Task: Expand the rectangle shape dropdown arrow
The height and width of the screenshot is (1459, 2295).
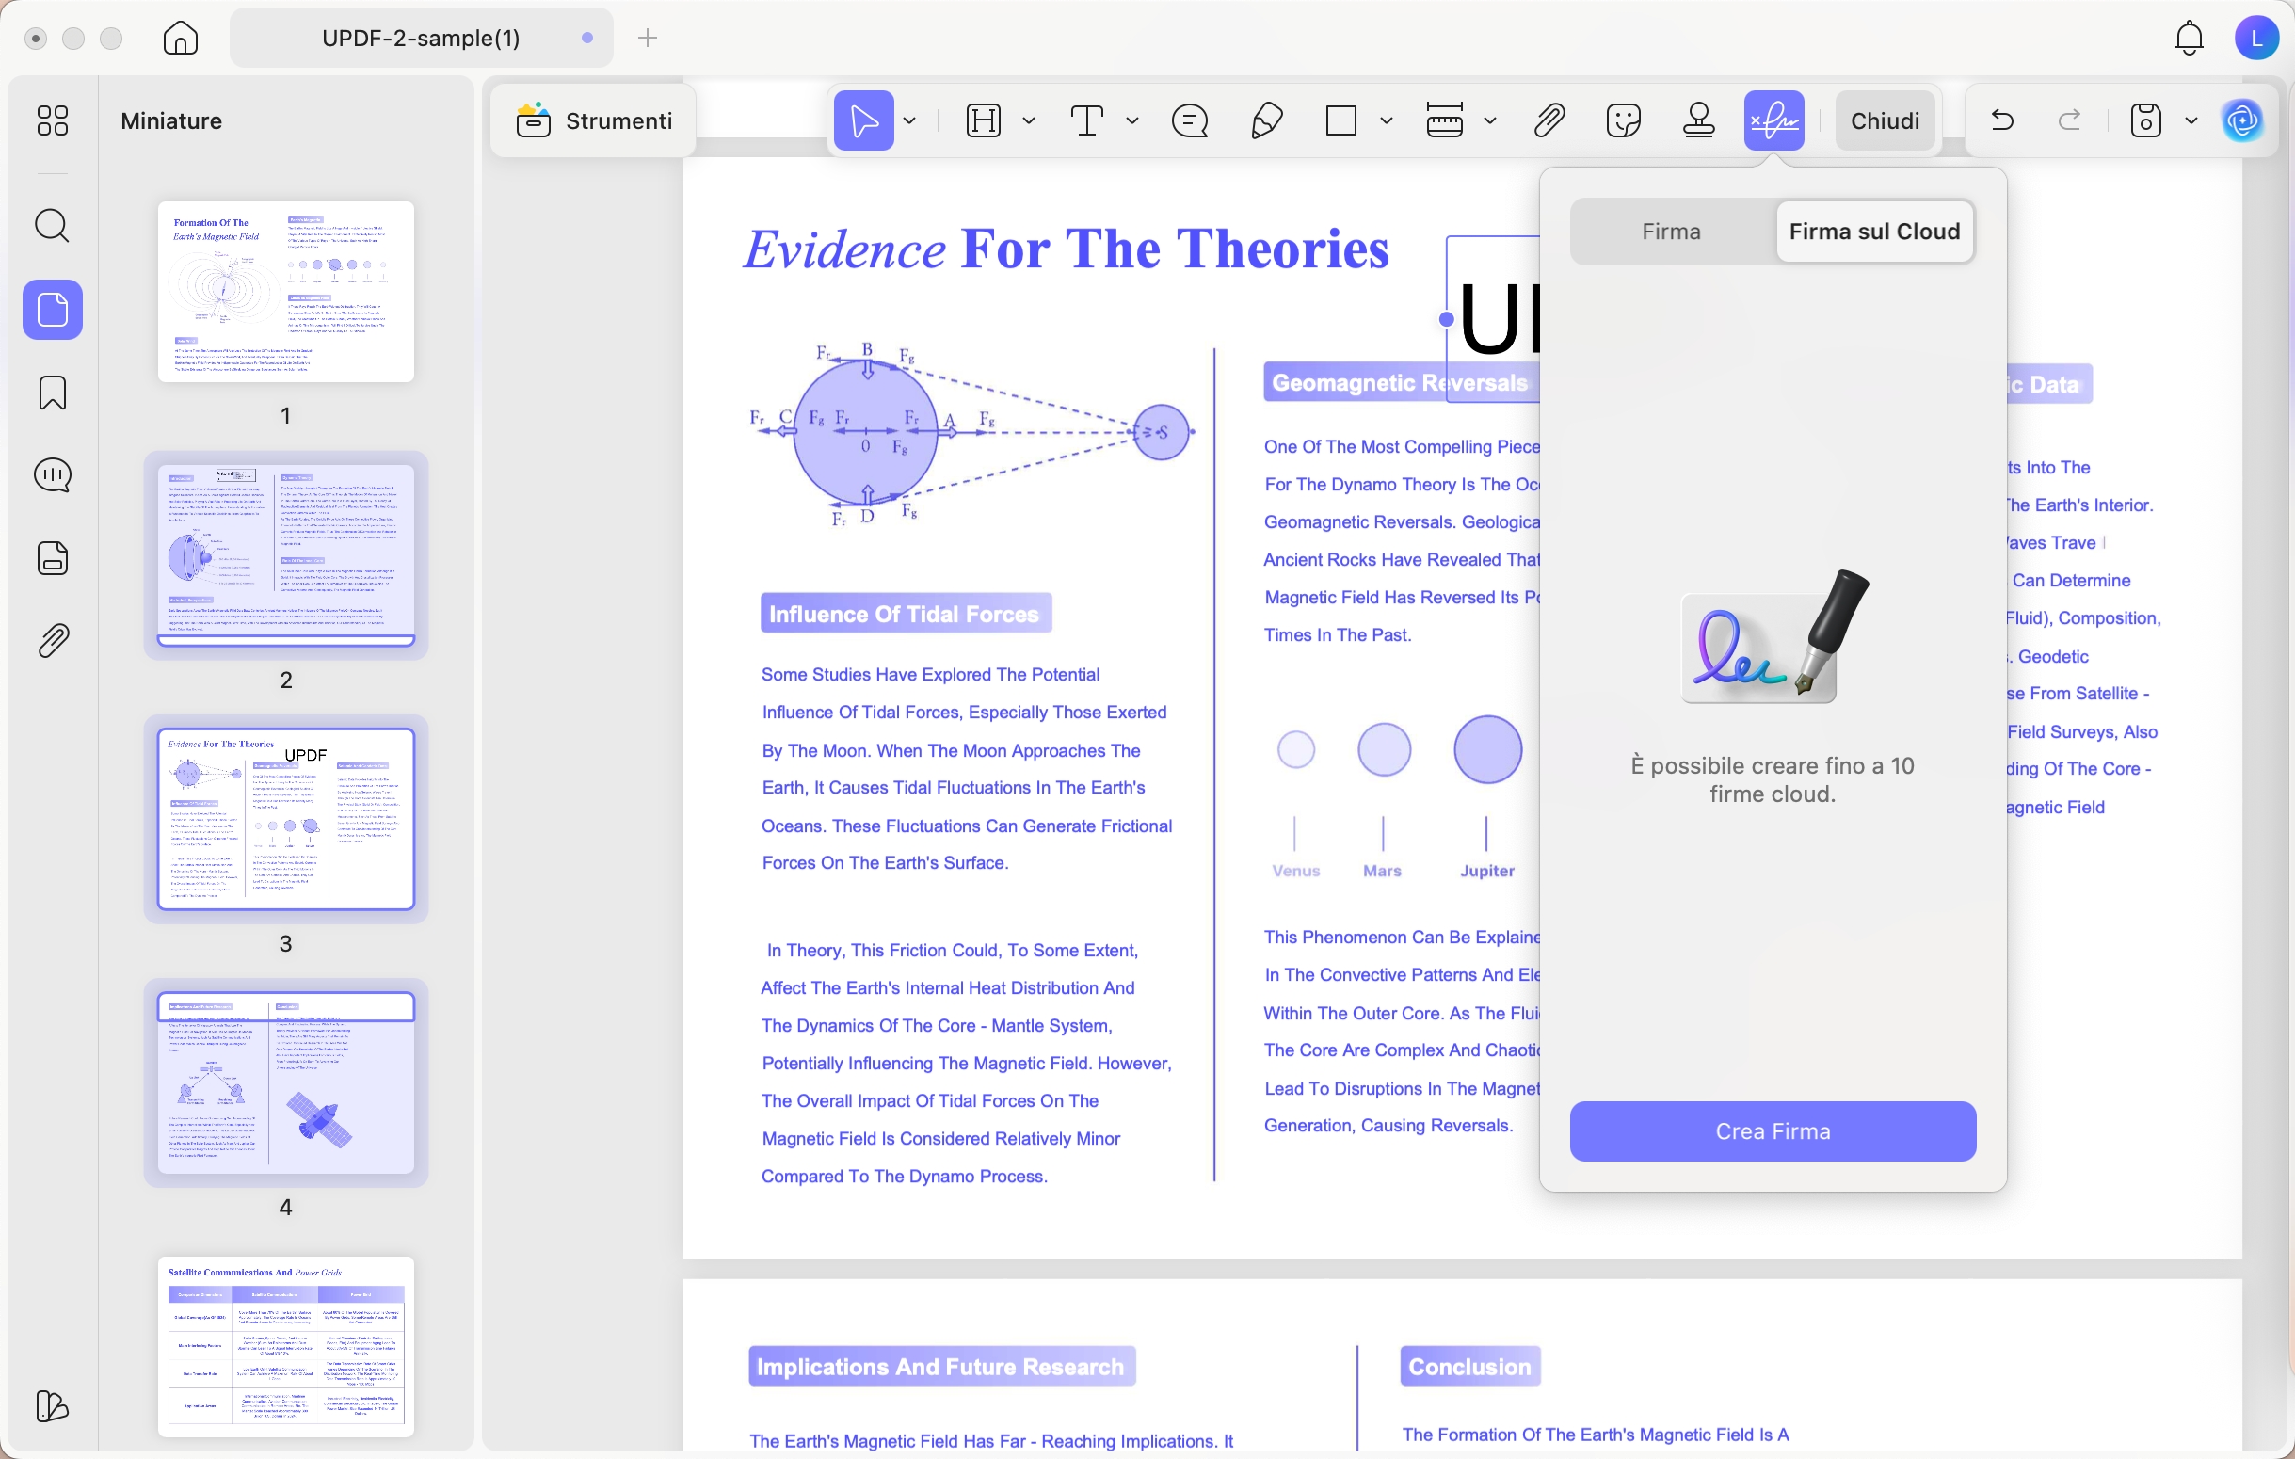Action: point(1387,121)
